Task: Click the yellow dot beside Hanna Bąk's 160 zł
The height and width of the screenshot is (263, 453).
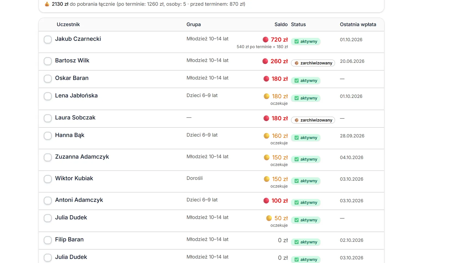Action: coord(267,136)
